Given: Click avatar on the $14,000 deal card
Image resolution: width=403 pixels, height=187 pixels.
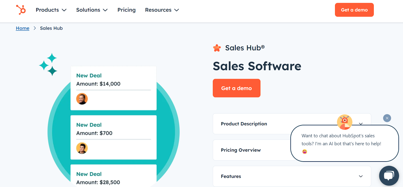Looking at the screenshot, I should coord(82,99).
